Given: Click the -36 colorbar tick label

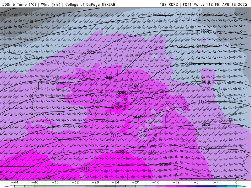Looking at the screenshot, I should [x=55, y=182].
